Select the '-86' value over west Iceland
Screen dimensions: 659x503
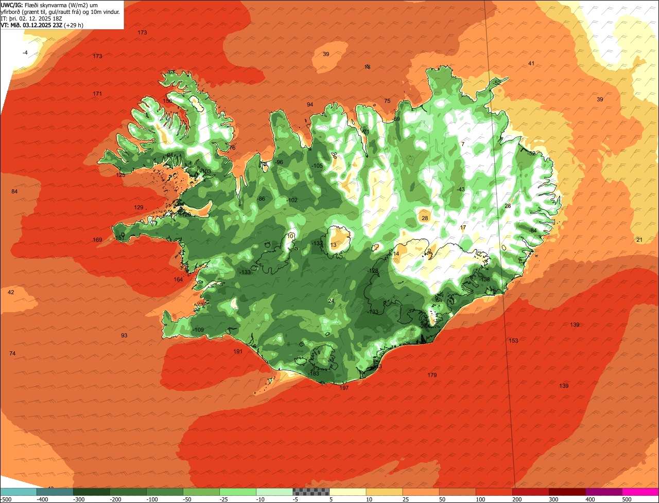tap(261, 199)
